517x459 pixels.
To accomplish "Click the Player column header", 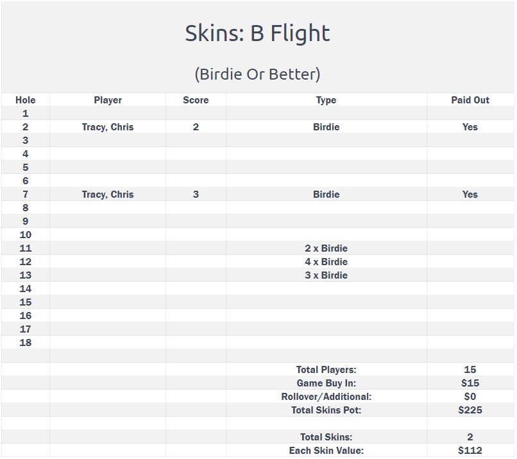I will [108, 100].
